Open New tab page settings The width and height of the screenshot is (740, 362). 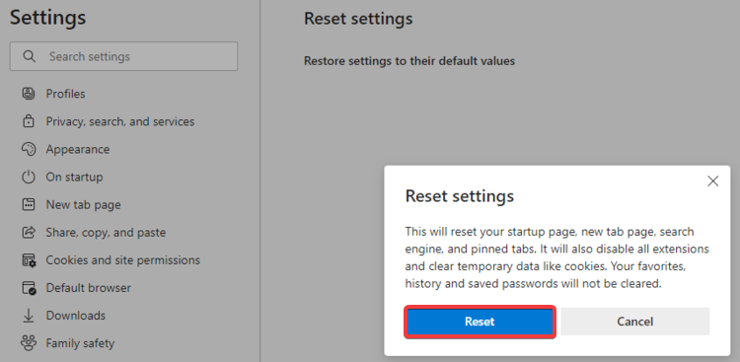(x=83, y=205)
